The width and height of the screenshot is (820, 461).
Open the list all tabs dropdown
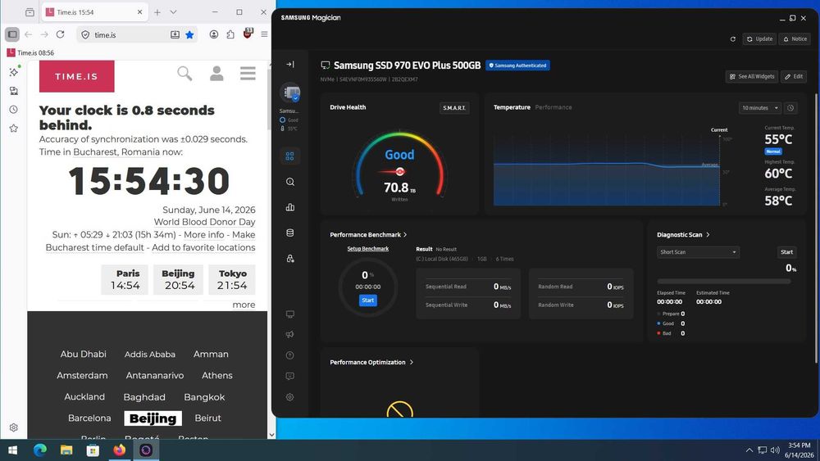(x=173, y=12)
